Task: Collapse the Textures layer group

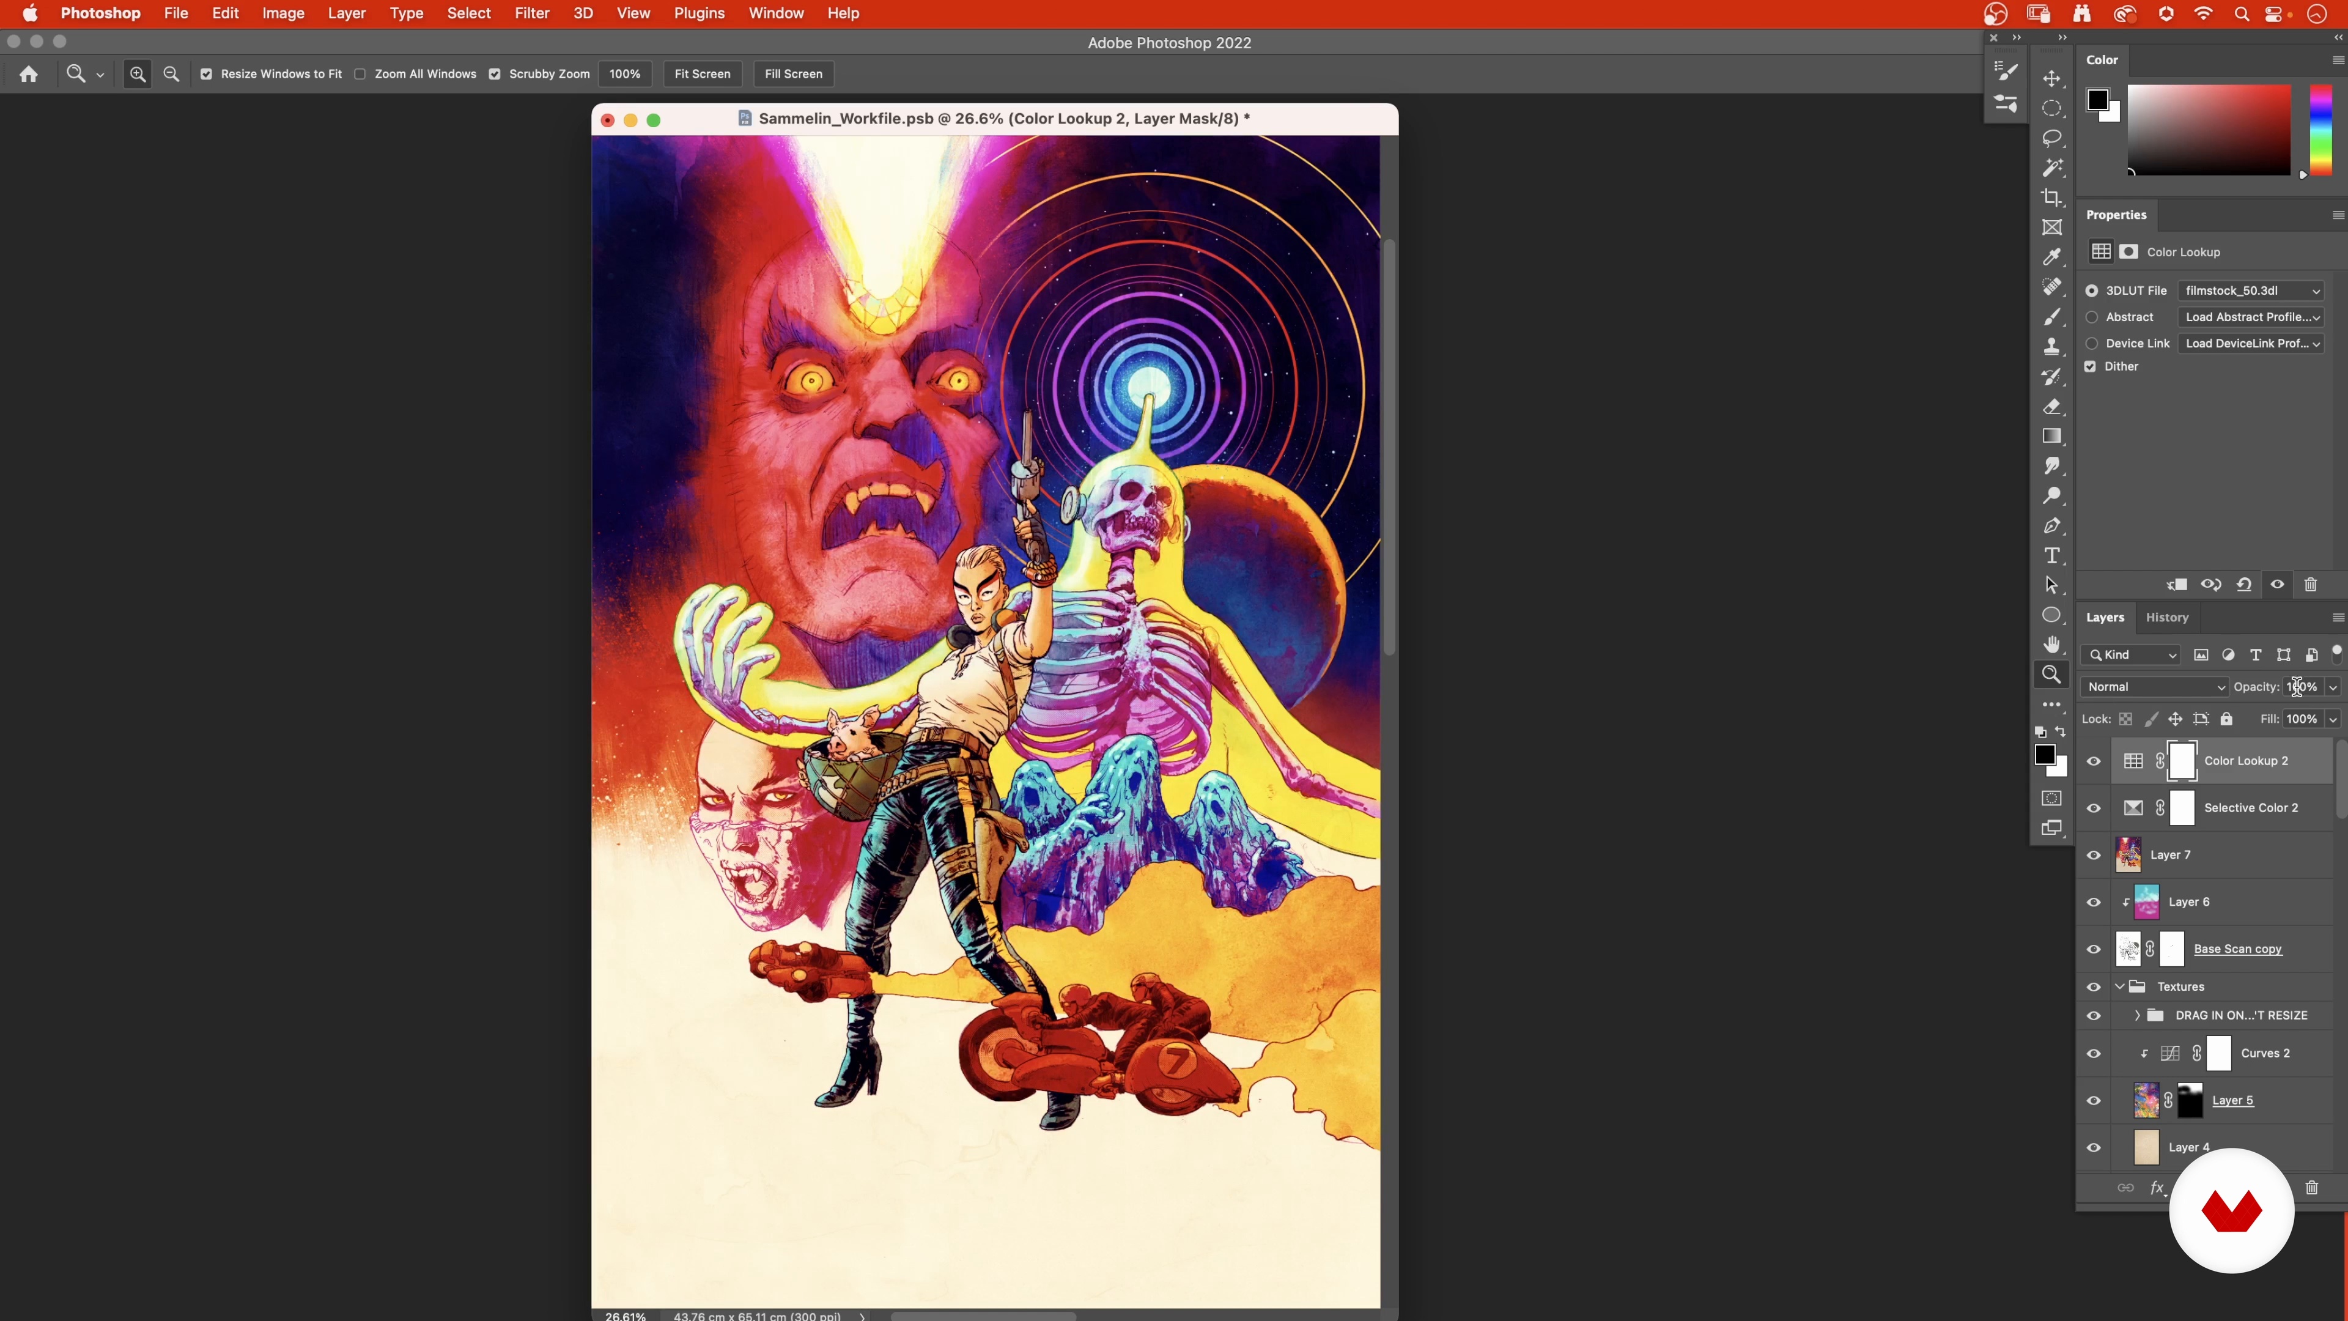Action: click(2119, 987)
